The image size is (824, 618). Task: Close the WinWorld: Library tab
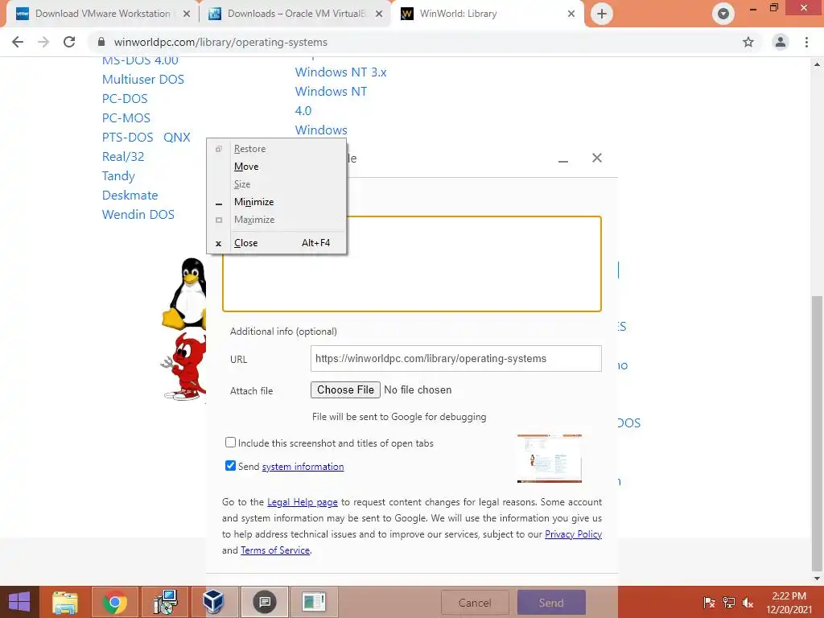tap(571, 14)
